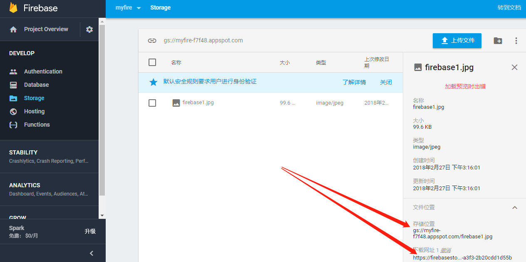This screenshot has height=262, width=526.
Task: Click the Database icon in sidebar
Action: click(x=13, y=85)
